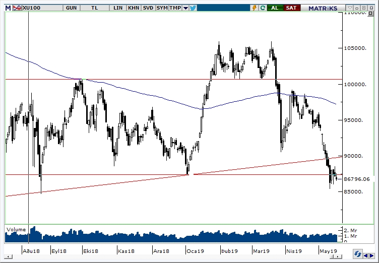The image size is (379, 263).
Task: Select the TL currency button
Action: (95, 8)
